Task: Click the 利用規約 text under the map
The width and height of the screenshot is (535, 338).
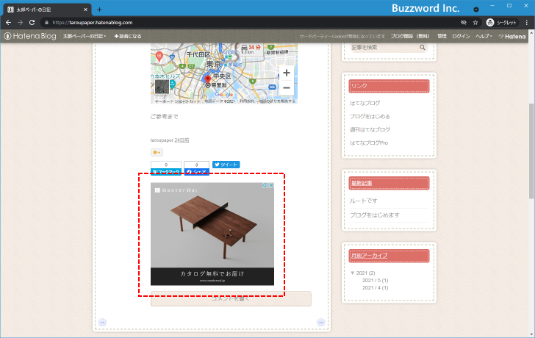Action: [x=246, y=101]
